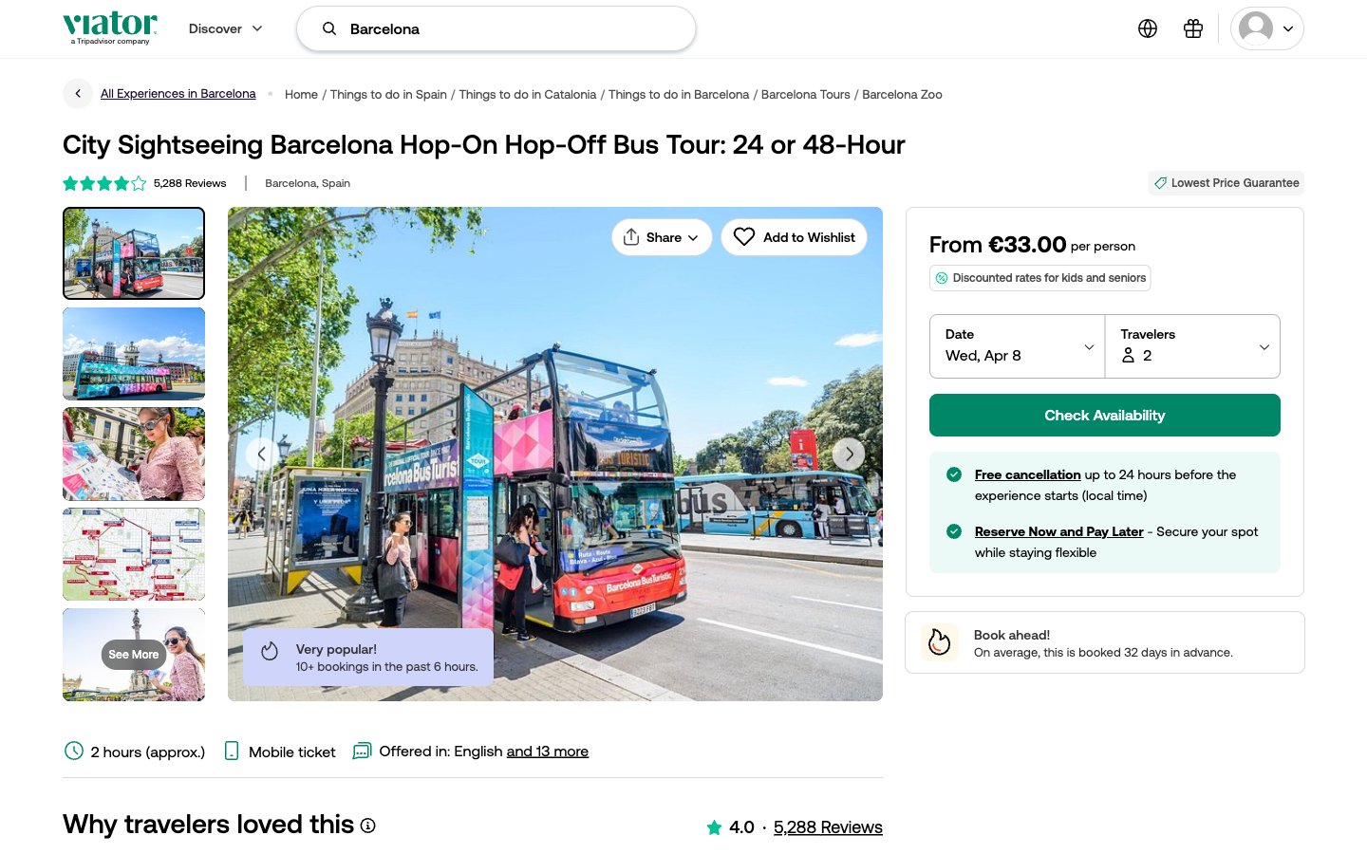
Task: Open the Travelers count dropdown
Action: tap(1192, 346)
